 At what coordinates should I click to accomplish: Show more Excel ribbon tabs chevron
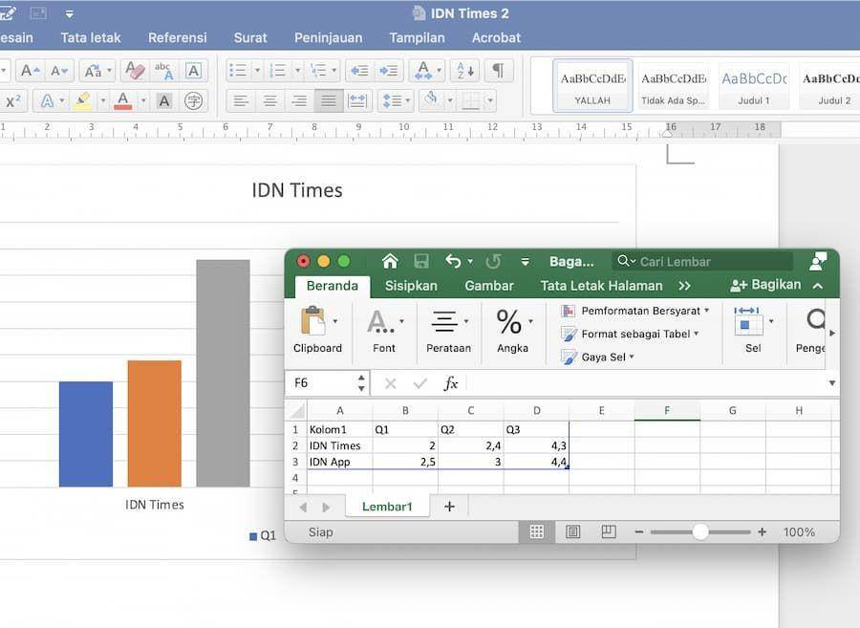pyautogui.click(x=684, y=286)
